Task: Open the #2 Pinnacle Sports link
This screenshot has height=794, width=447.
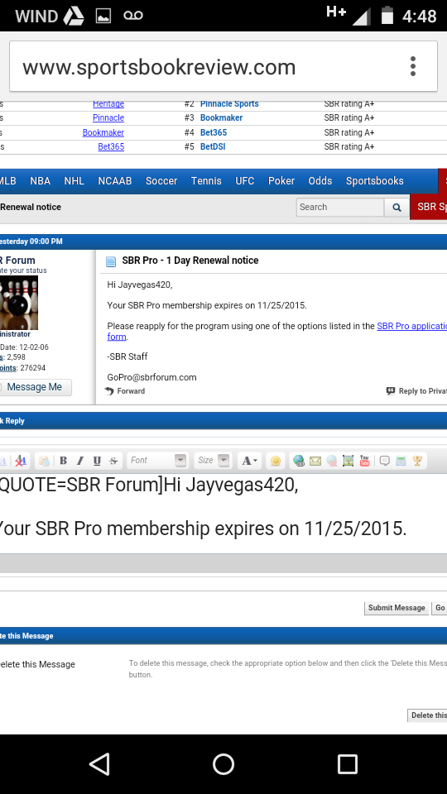Action: click(x=229, y=104)
